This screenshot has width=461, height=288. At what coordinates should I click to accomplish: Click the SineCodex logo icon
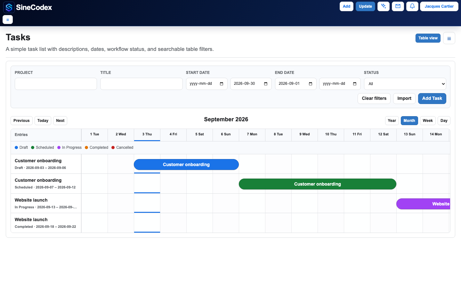9,7
